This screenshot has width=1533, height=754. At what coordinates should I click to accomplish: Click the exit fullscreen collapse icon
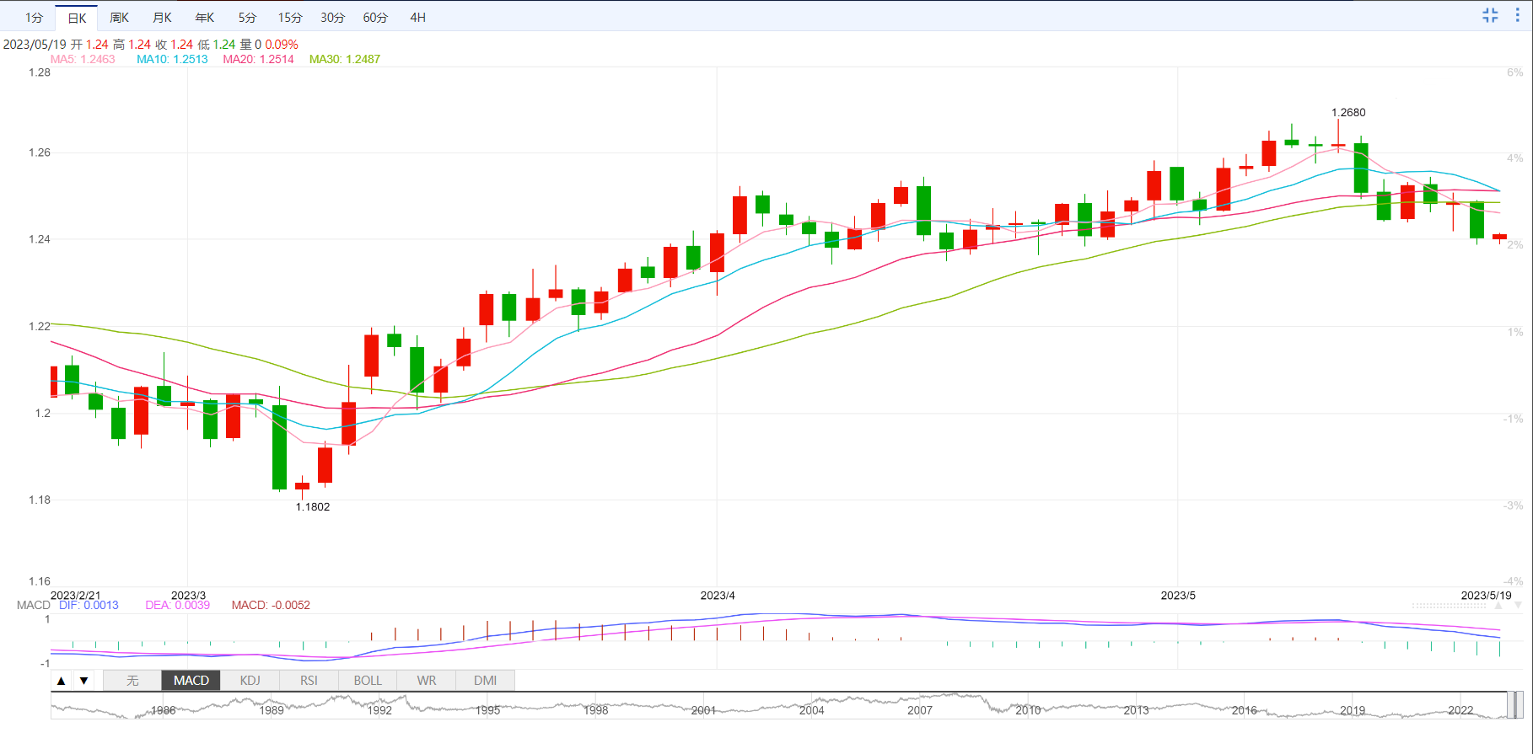click(1490, 15)
